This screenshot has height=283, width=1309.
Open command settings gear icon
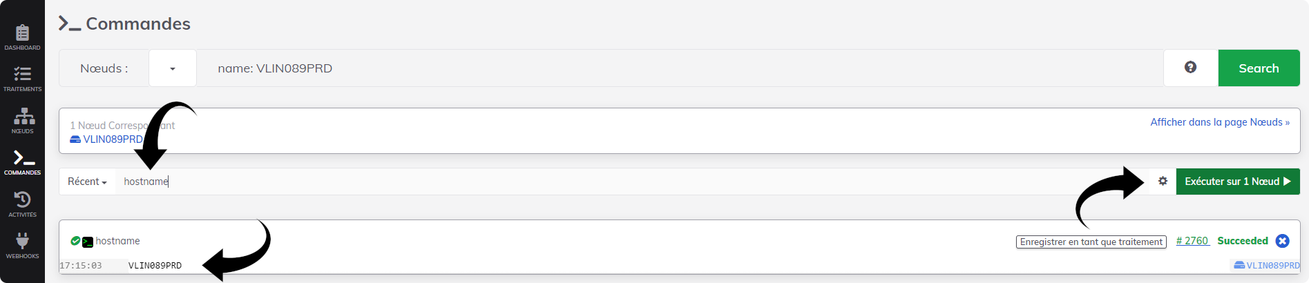[x=1163, y=181]
